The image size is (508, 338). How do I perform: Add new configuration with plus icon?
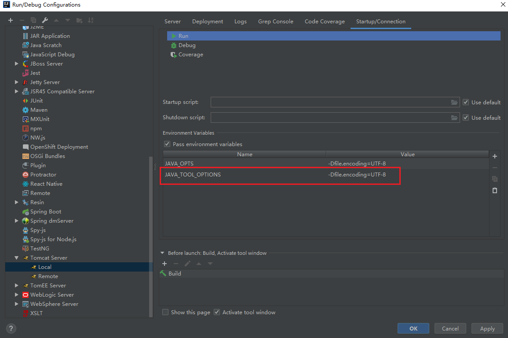[x=11, y=20]
